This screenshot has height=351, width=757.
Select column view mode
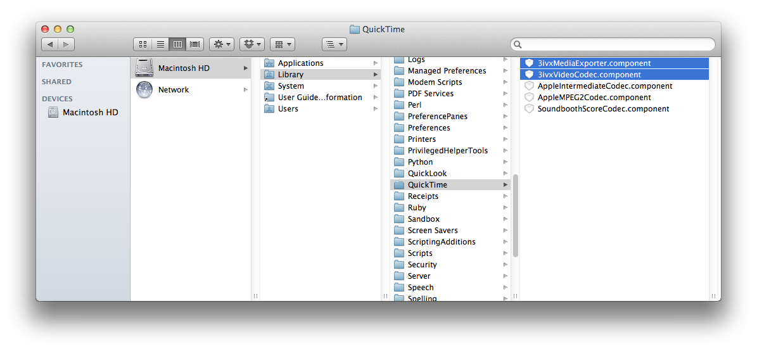point(177,44)
